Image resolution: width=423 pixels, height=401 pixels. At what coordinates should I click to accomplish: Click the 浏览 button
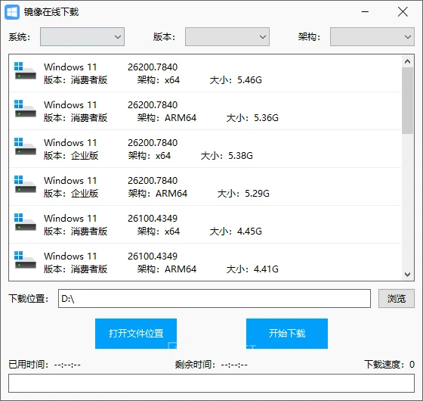[397, 299]
